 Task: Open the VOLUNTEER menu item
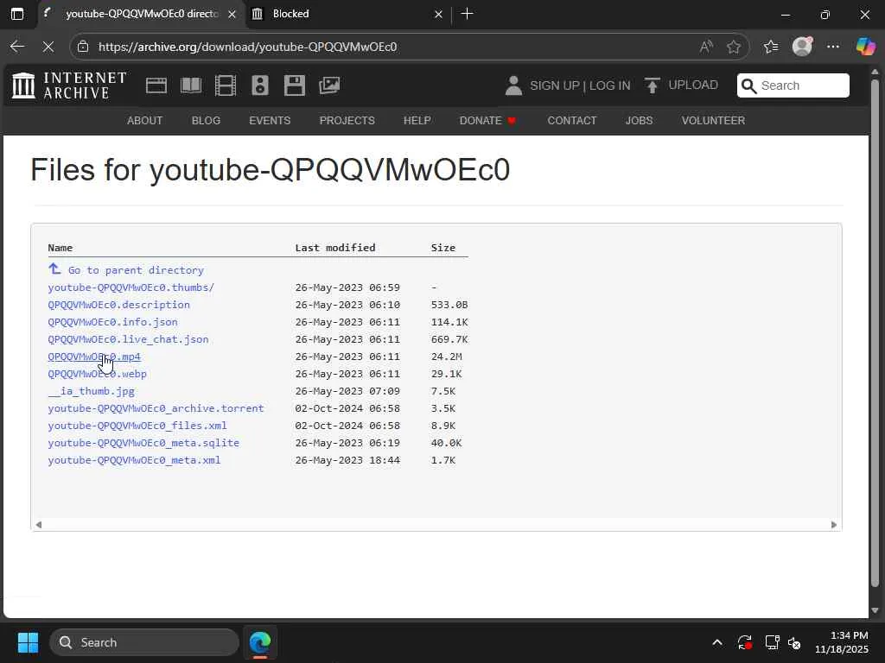713,121
